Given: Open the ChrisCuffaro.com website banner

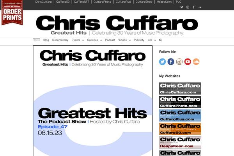Looking at the screenshot, I should pyautogui.click(x=180, y=89).
